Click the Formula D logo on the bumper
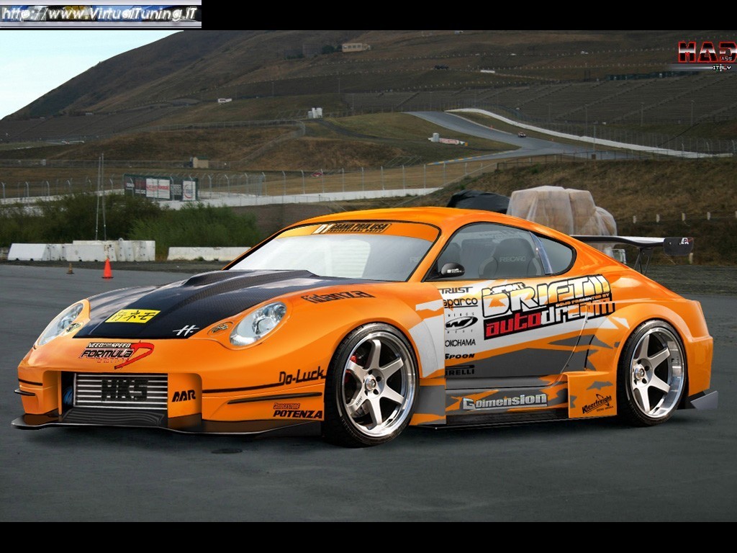Viewport: 737px width, 553px height. tap(116, 354)
